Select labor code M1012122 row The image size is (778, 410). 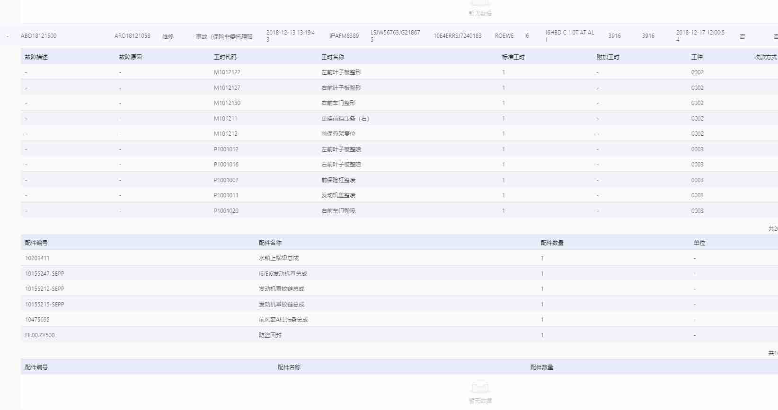point(227,72)
